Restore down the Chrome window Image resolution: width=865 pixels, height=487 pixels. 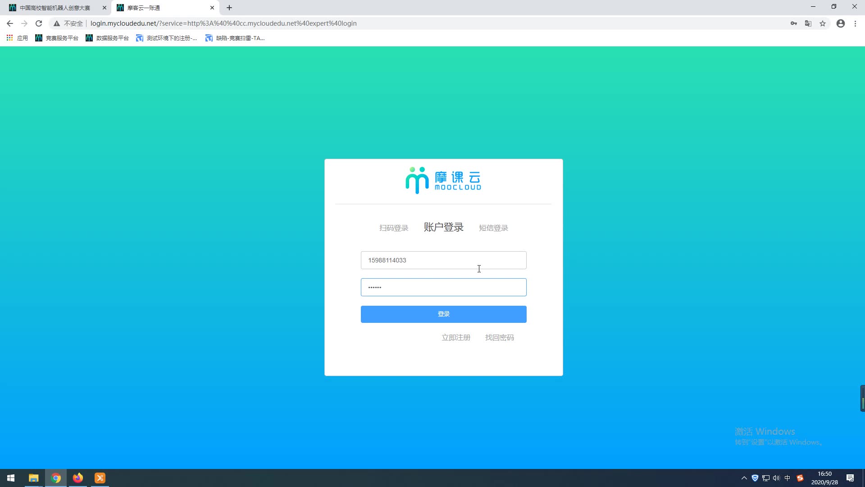[x=834, y=7]
